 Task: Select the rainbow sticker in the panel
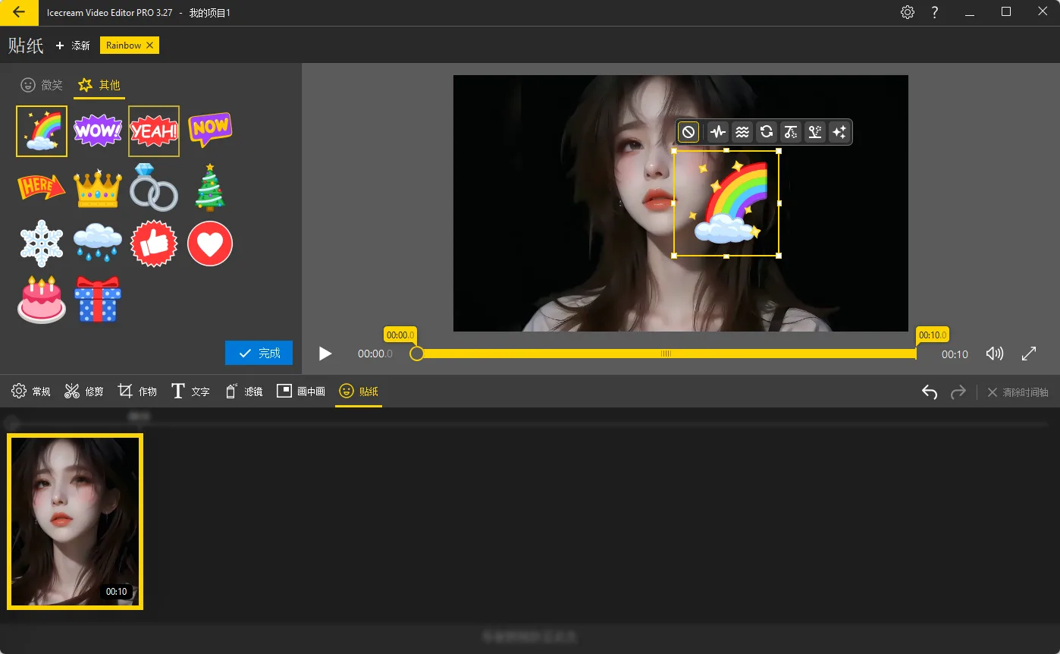(x=42, y=131)
